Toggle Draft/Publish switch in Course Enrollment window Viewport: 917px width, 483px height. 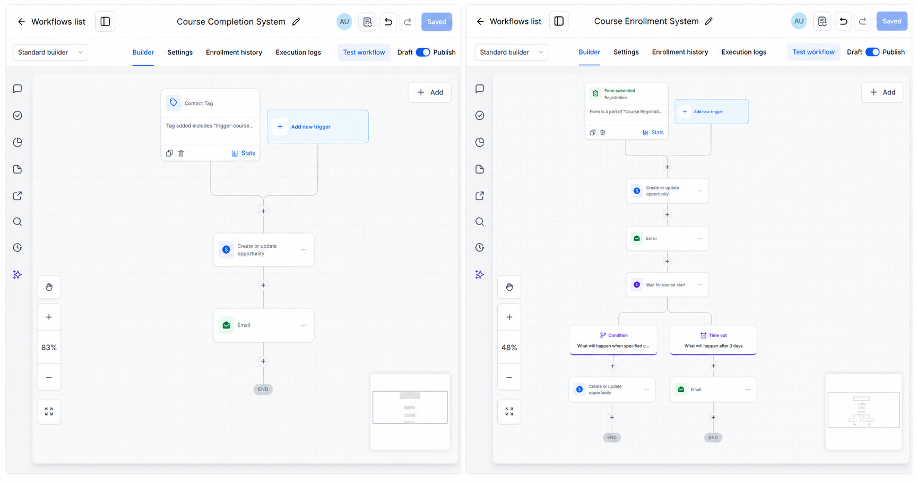click(x=872, y=52)
